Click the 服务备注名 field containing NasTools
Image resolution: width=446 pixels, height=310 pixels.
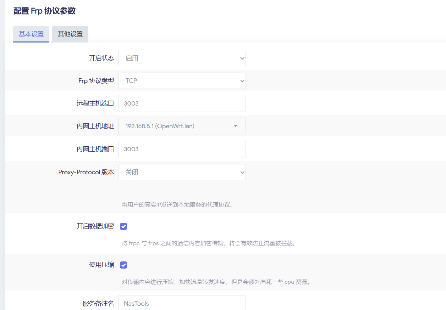[182, 303]
